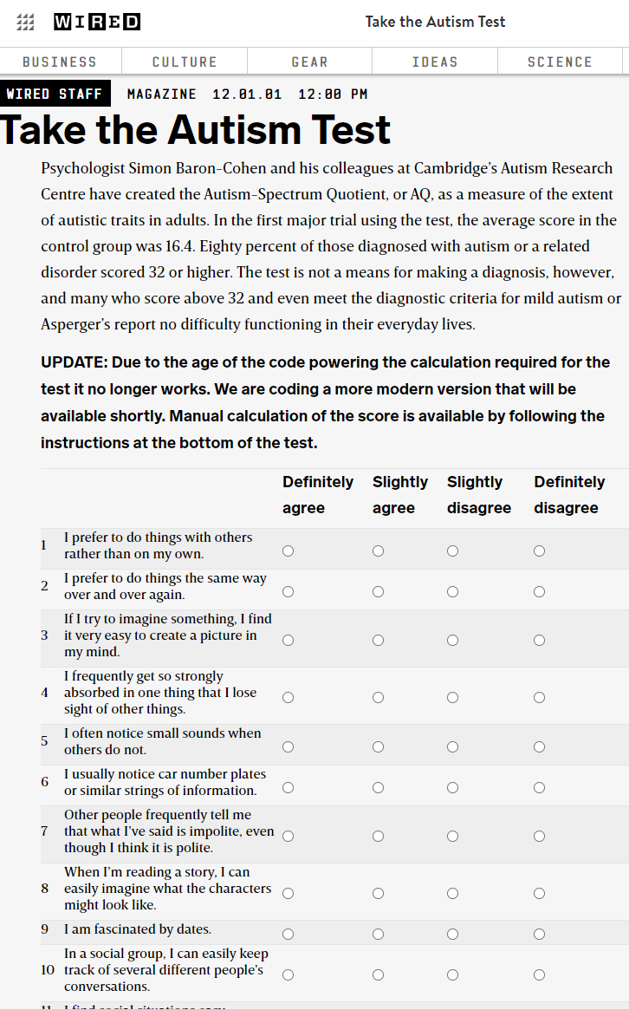
Task: Select Slightly disagree for question 7
Action: (x=453, y=837)
